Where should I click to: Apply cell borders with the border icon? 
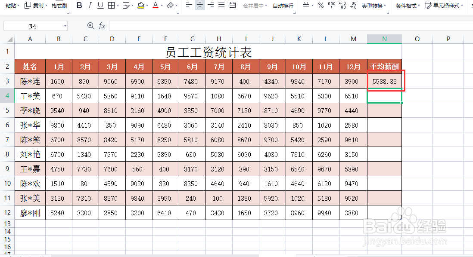tap(111, 6)
